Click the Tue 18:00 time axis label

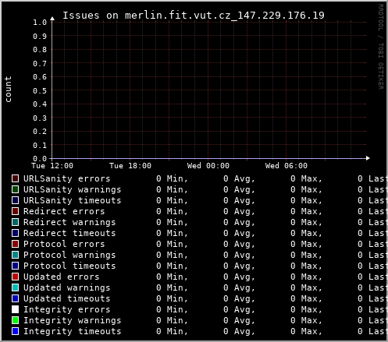click(130, 166)
